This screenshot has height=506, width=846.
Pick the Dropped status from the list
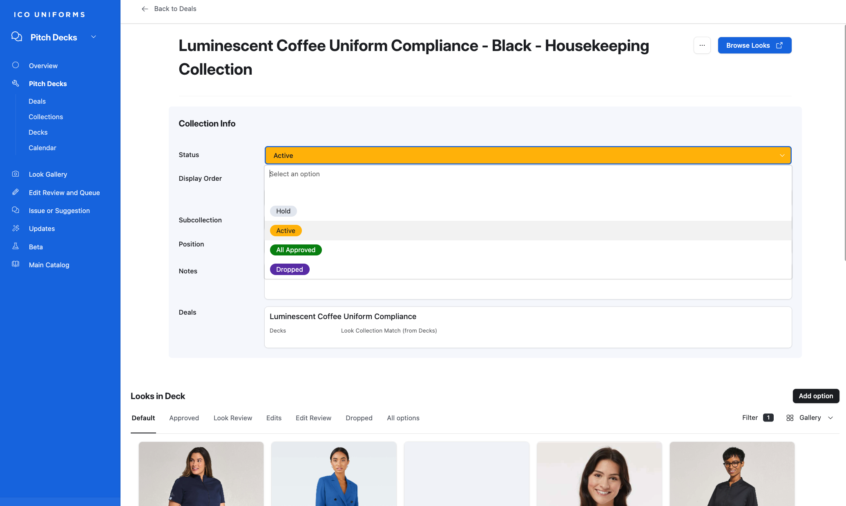pos(289,269)
